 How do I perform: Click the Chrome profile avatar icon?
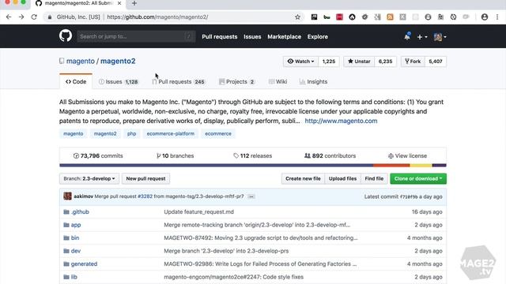pos(485,17)
